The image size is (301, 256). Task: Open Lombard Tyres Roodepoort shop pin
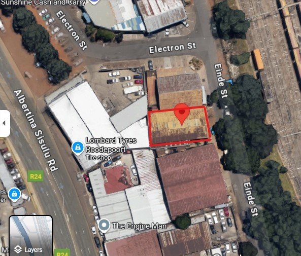click(78, 149)
